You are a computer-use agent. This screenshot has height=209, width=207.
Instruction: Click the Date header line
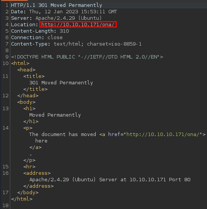[64, 12]
